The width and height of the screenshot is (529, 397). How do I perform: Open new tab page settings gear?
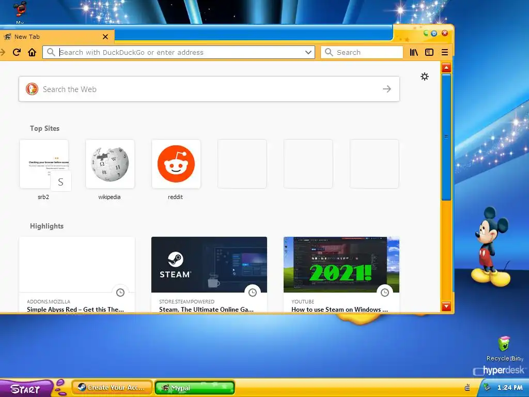(x=425, y=77)
